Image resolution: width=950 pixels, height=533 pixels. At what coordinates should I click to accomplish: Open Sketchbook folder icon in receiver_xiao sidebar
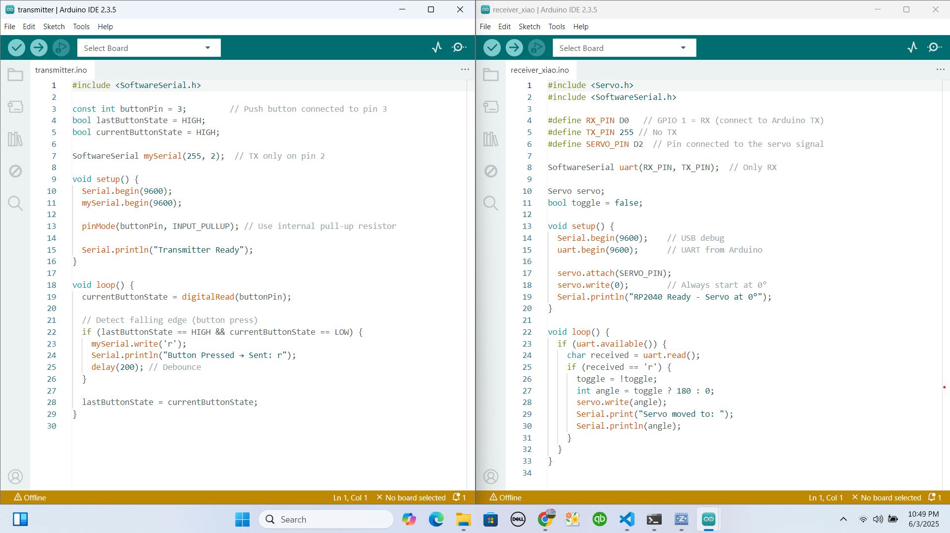pos(491,75)
